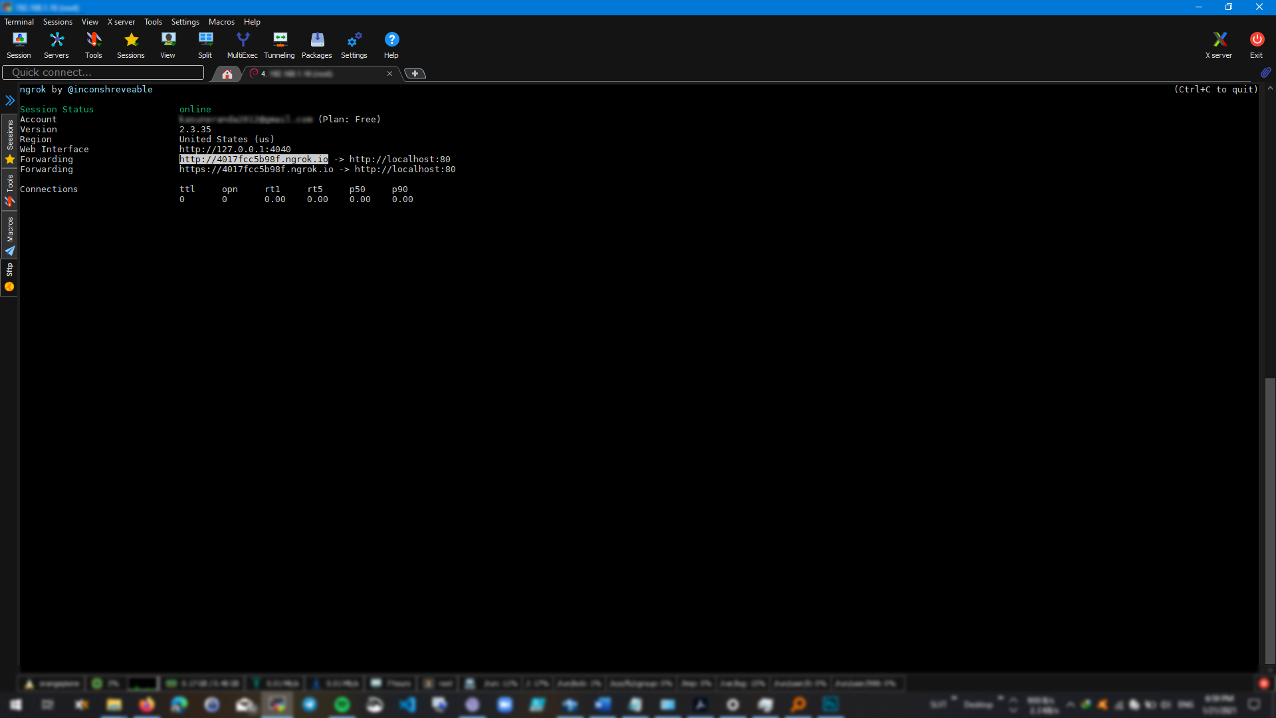
Task: Open the Windows Start button
Action: point(16,705)
